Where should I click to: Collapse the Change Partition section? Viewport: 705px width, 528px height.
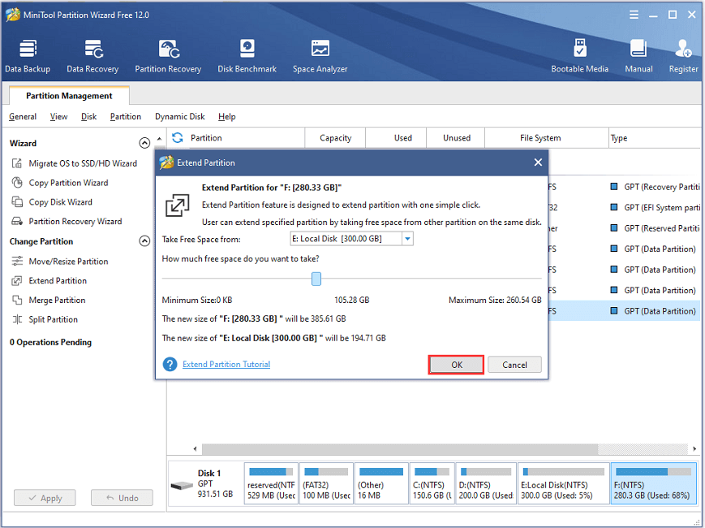[144, 241]
